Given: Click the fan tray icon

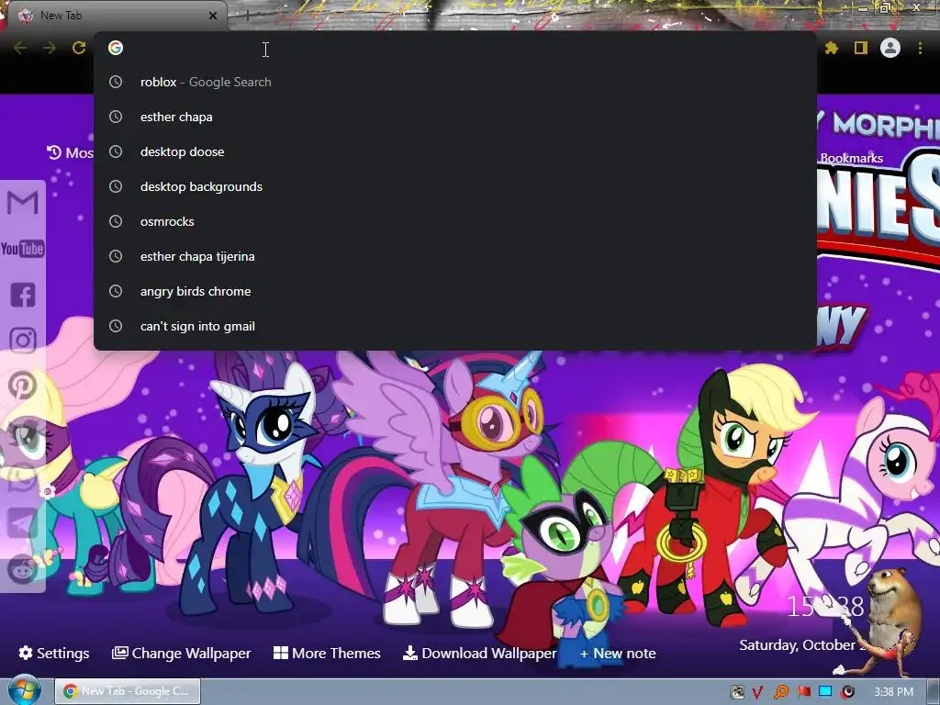Looking at the screenshot, I should (737, 692).
